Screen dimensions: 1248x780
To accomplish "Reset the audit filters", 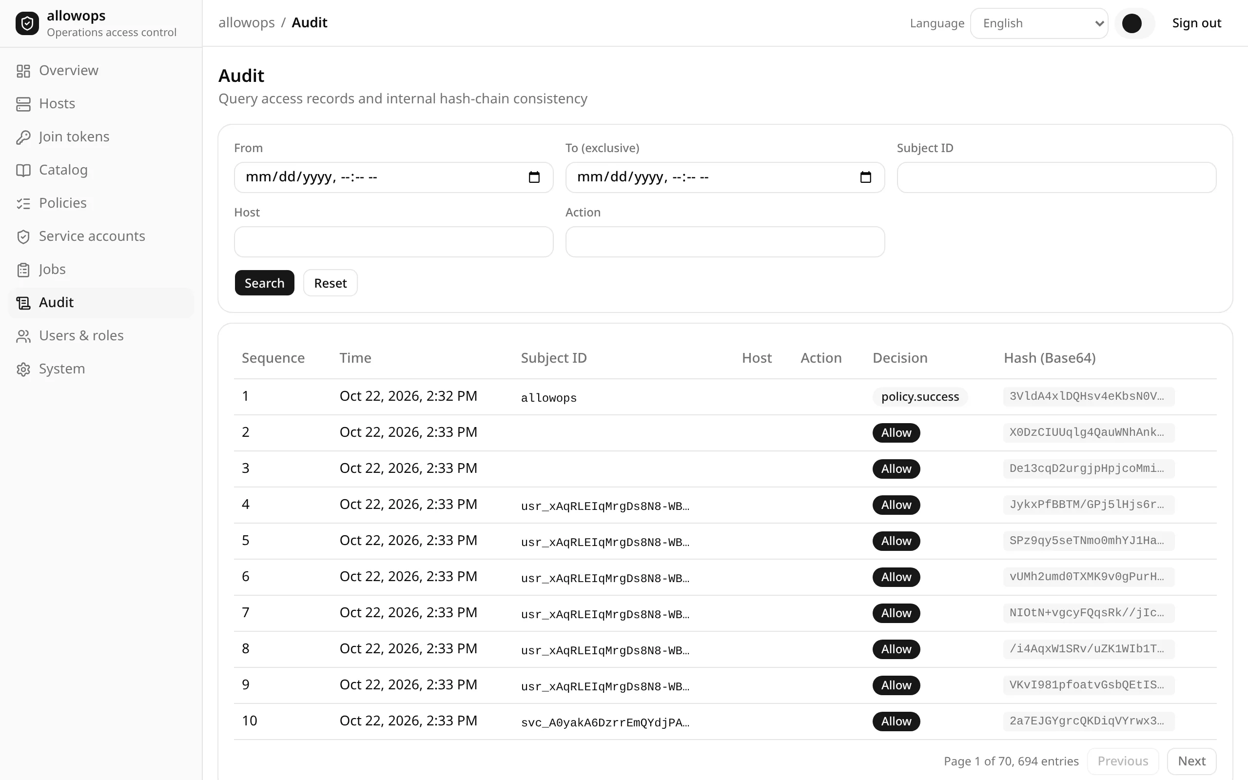I will pos(331,283).
